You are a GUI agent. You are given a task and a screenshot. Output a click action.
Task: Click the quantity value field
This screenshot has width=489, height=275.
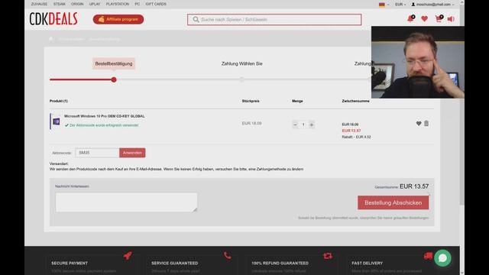(303, 125)
